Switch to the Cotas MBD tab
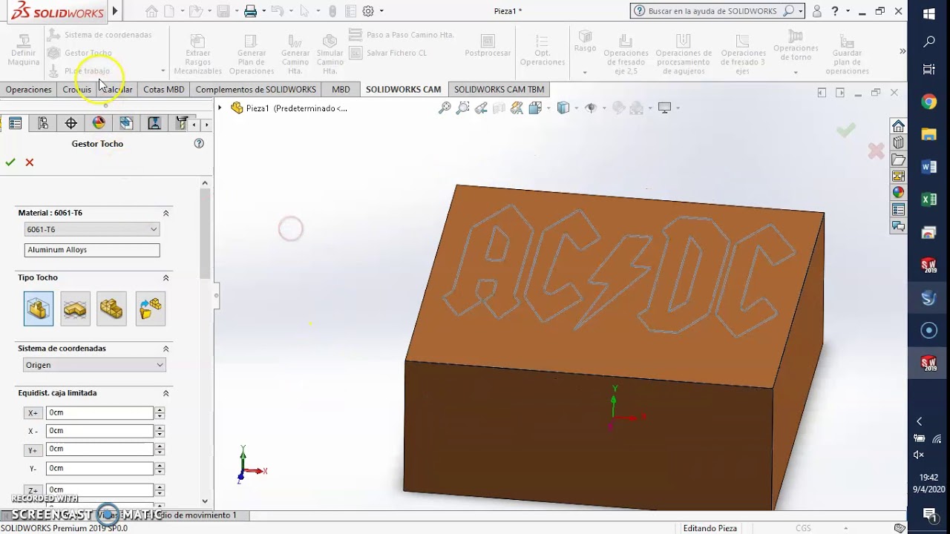This screenshot has height=534, width=950. click(x=163, y=89)
